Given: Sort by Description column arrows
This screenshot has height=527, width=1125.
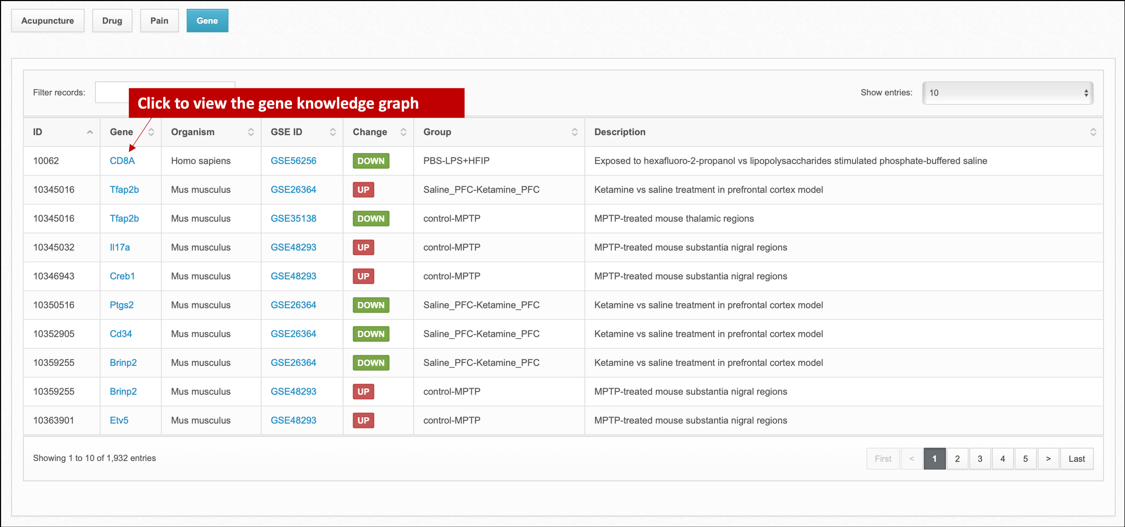Looking at the screenshot, I should [x=1093, y=132].
